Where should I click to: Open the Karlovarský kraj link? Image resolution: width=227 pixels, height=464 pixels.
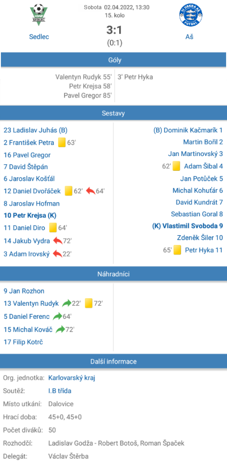point(71,378)
